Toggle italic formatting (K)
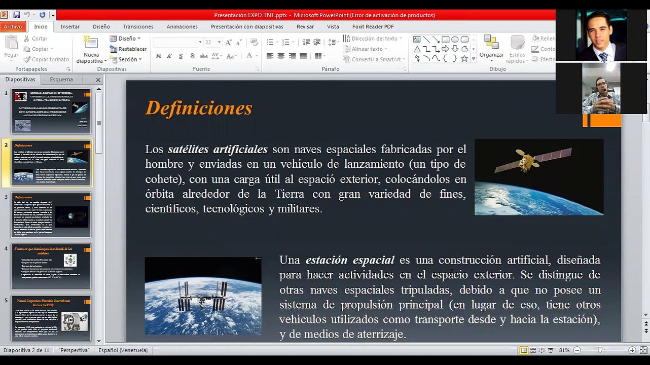 169,56
